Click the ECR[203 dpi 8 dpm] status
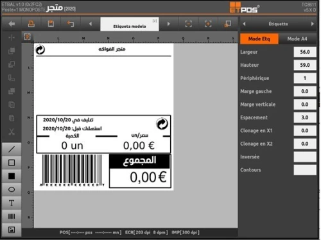Screen dimensions: 321x240 [x=146, y=232]
